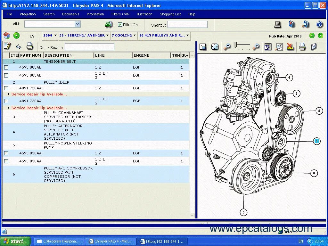Open the VIN combo box dropdown
This screenshot has height=246, width=328.
tap(78, 24)
